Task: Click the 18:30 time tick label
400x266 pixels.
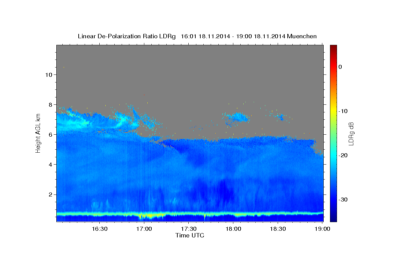Action: coord(278,229)
